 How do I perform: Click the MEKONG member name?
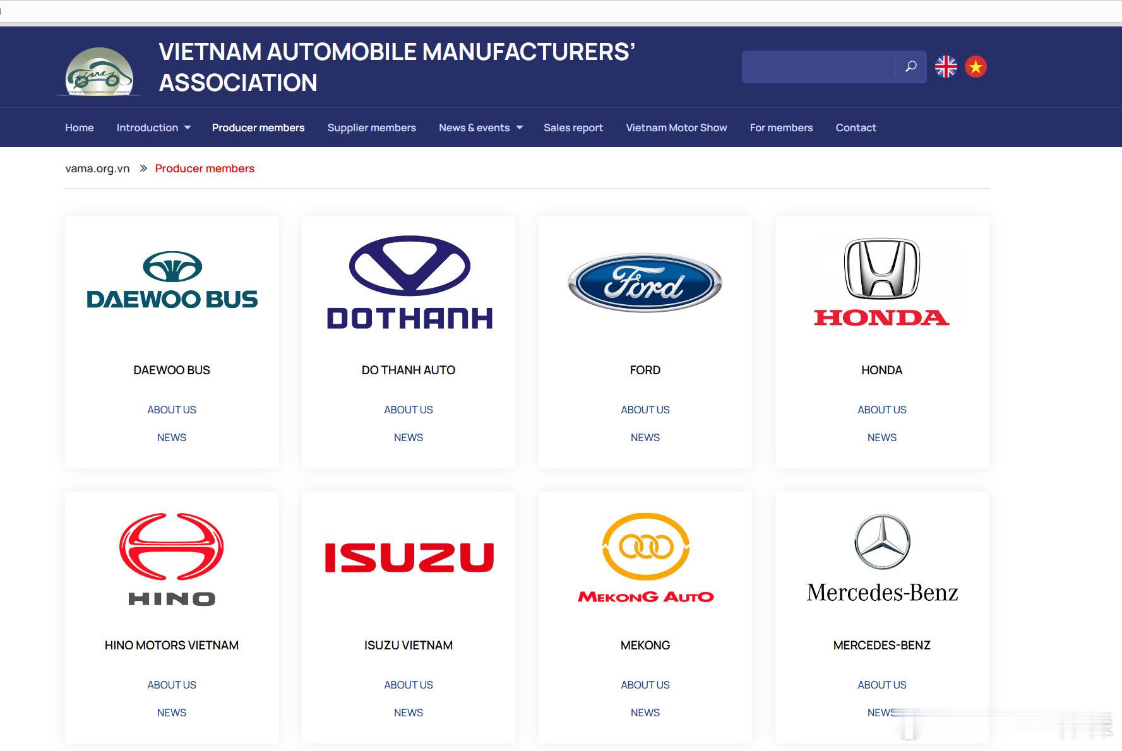(x=645, y=645)
